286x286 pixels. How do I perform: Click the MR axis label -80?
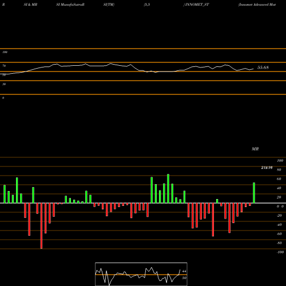279,243
